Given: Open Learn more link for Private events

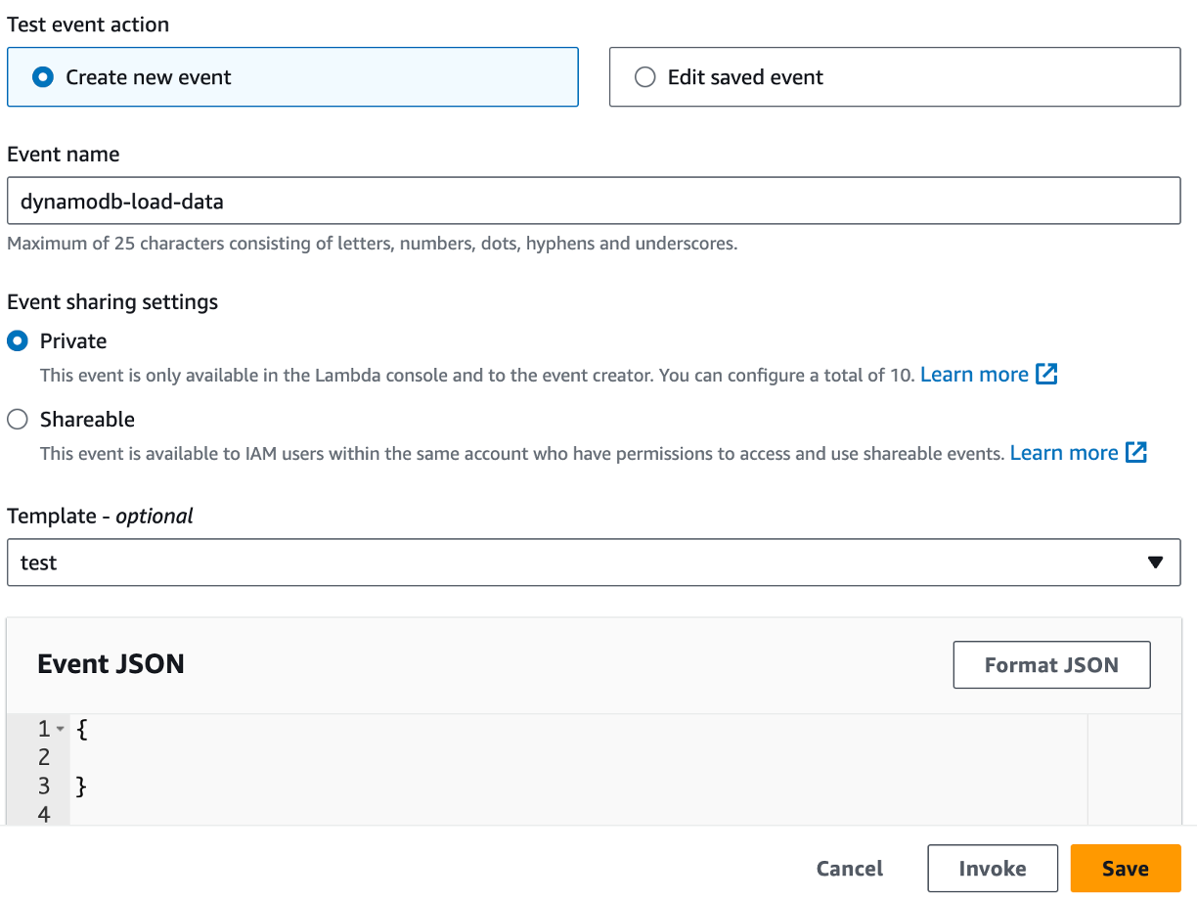Looking at the screenshot, I should pos(974,375).
